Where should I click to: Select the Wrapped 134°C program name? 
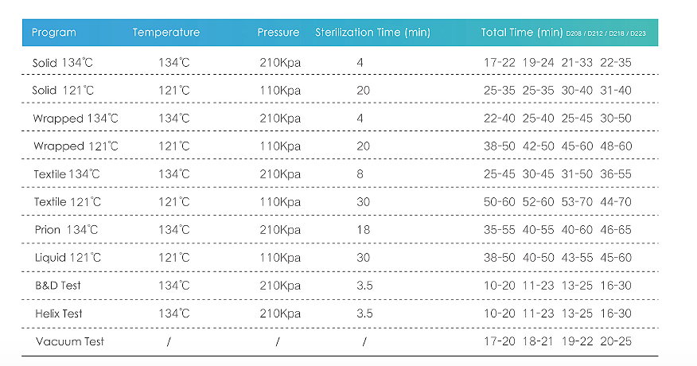click(x=76, y=119)
